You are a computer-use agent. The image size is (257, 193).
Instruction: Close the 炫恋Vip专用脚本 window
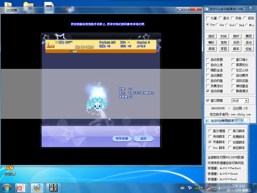[x=242, y=120]
